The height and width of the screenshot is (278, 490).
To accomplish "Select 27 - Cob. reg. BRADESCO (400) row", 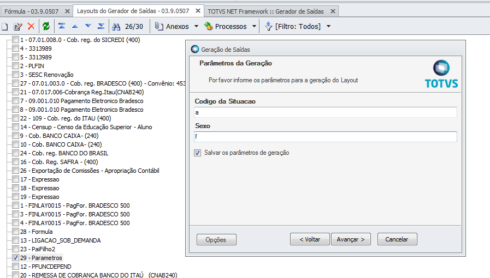I will click(x=103, y=83).
